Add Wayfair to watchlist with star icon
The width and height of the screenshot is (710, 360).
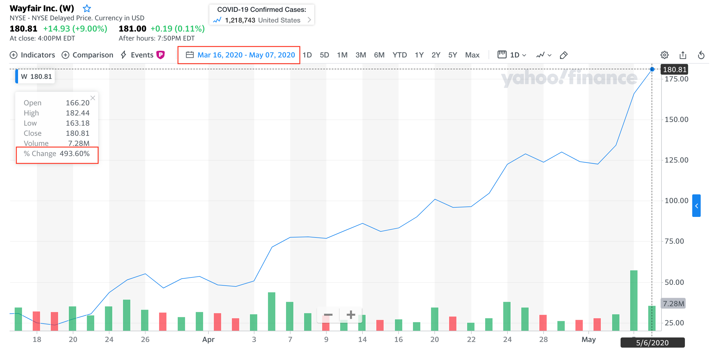point(87,8)
